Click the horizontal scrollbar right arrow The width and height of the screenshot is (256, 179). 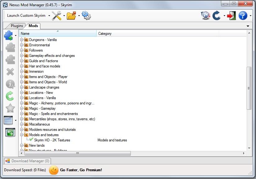tap(244, 153)
